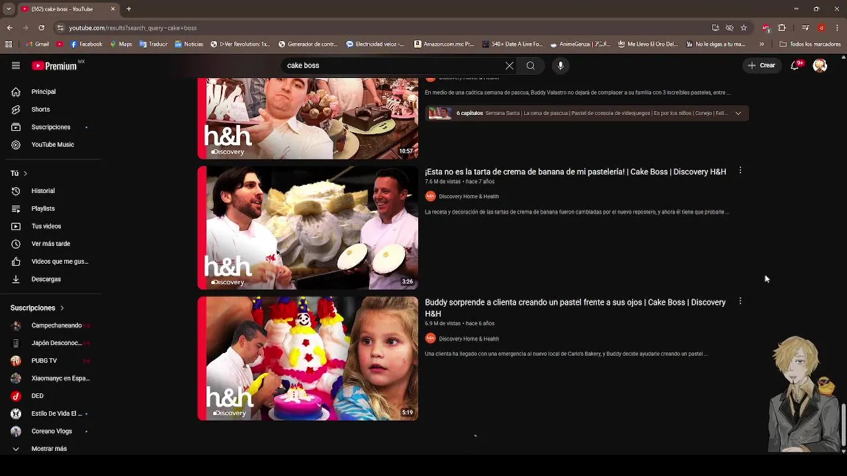Open Traducir bookmark
Image resolution: width=847 pixels, height=476 pixels.
tap(154, 44)
